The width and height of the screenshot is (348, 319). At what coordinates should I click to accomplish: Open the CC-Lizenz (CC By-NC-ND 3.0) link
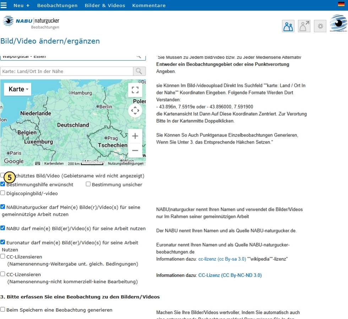coord(230,275)
